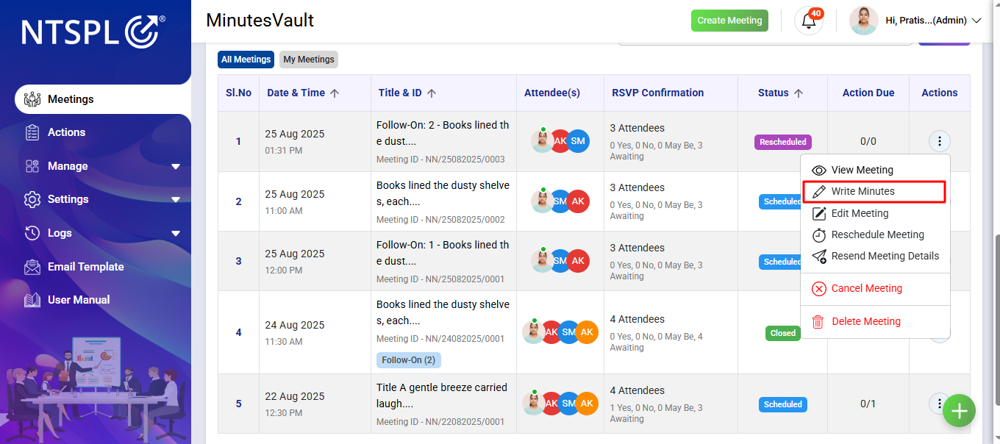Switch to the All Meetings tab

pyautogui.click(x=246, y=60)
